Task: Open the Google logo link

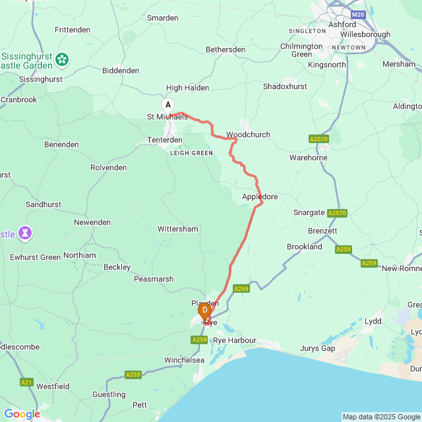Action: point(22,414)
